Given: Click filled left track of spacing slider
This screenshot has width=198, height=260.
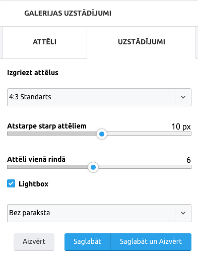Looking at the screenshot, I should coord(52,134).
